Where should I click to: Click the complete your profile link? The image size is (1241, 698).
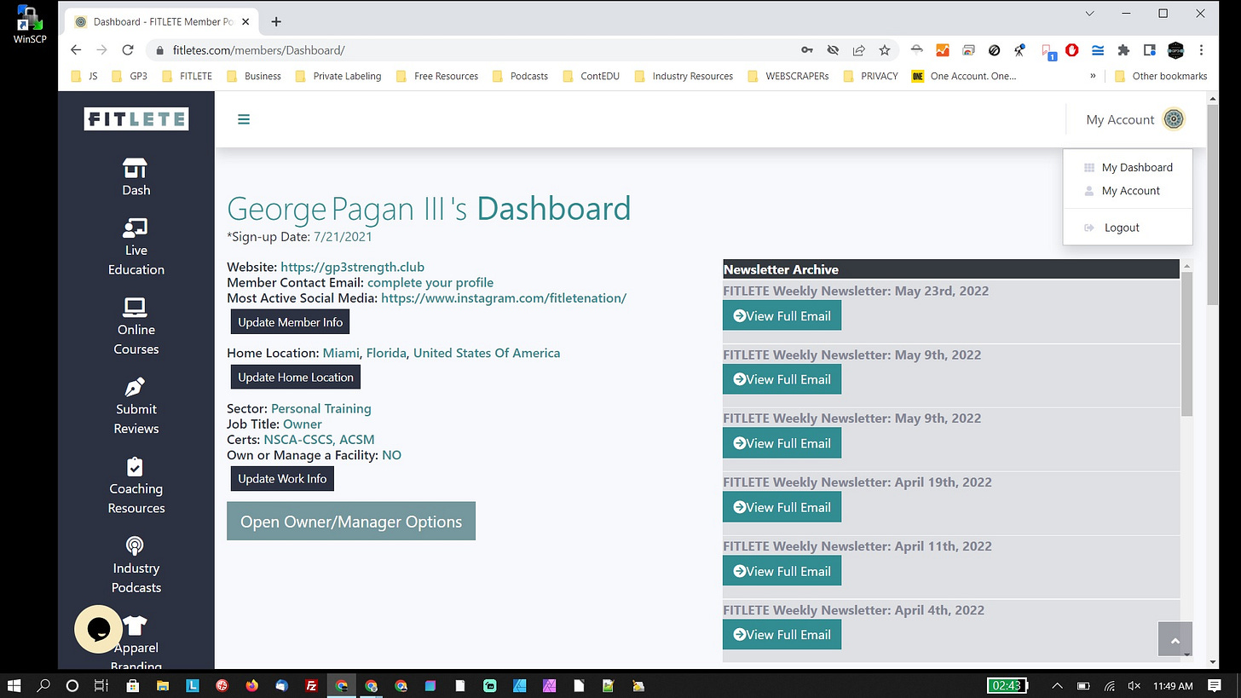pyautogui.click(x=430, y=282)
